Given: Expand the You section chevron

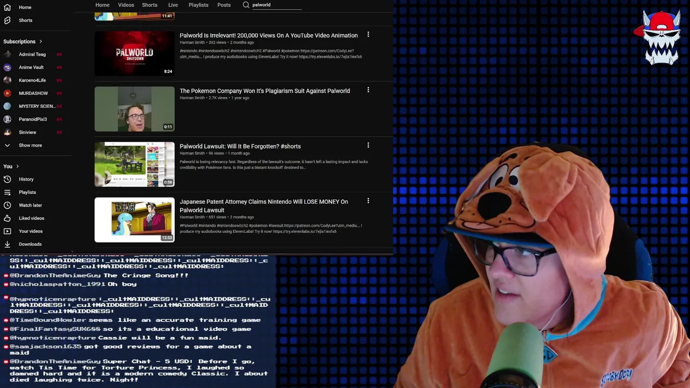Looking at the screenshot, I should click(x=17, y=167).
